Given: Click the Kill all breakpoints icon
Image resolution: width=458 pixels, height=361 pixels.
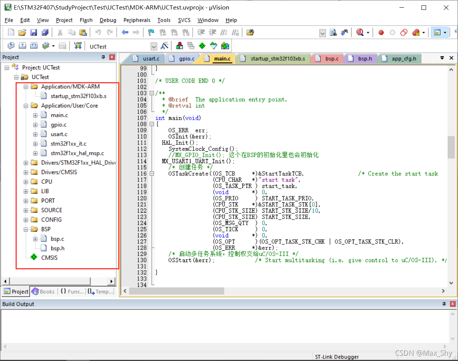Looking at the screenshot, I should point(416,32).
